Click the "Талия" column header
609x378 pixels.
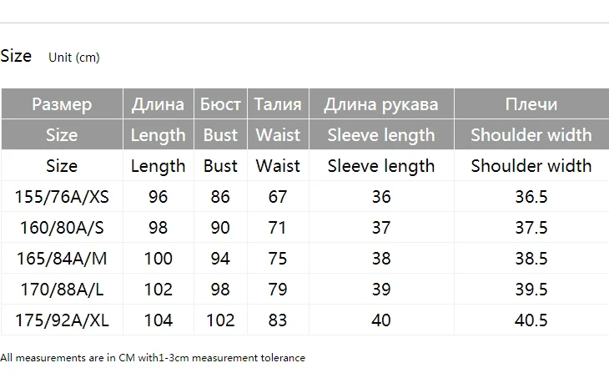coord(278,104)
